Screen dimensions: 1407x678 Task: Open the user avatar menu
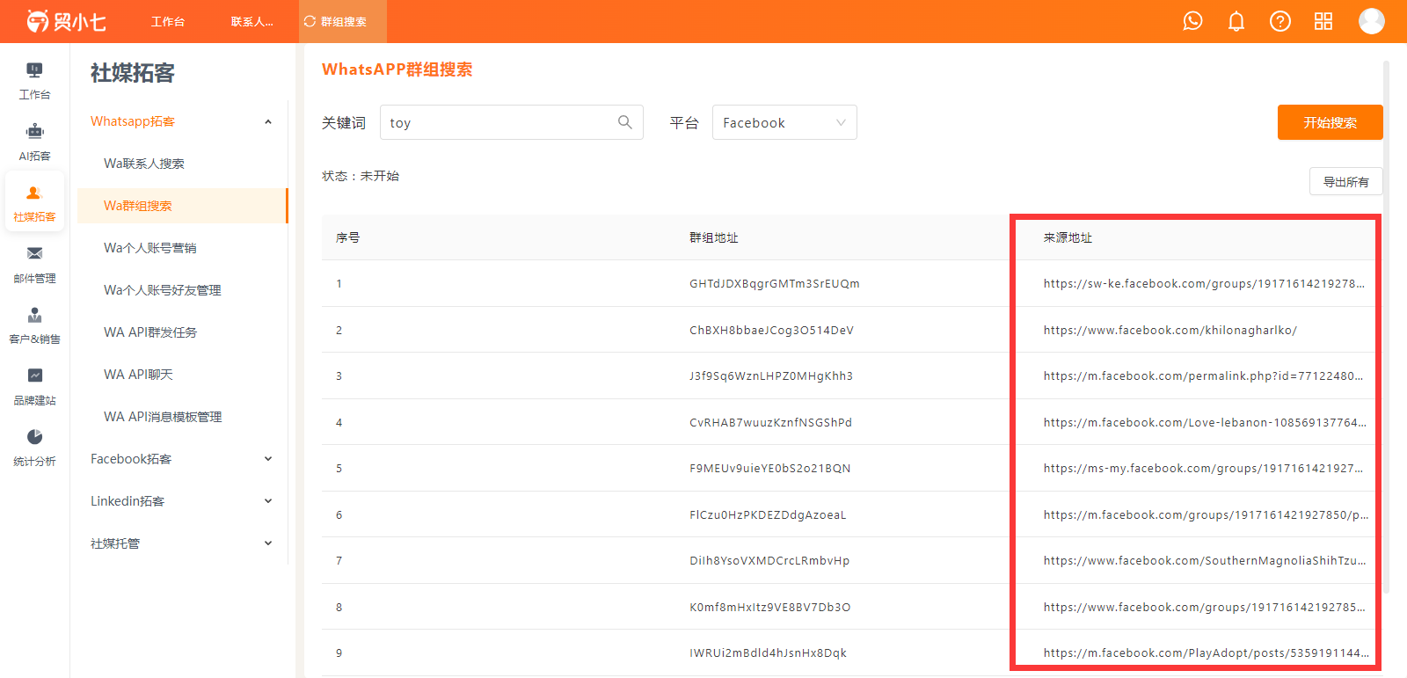1372,21
